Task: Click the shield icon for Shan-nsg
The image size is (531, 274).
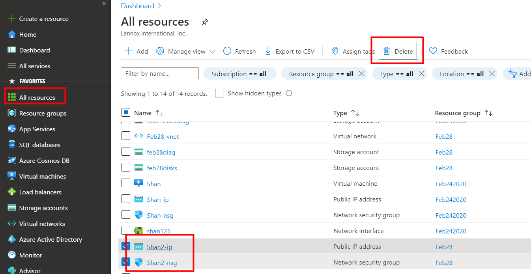Action: (x=138, y=215)
